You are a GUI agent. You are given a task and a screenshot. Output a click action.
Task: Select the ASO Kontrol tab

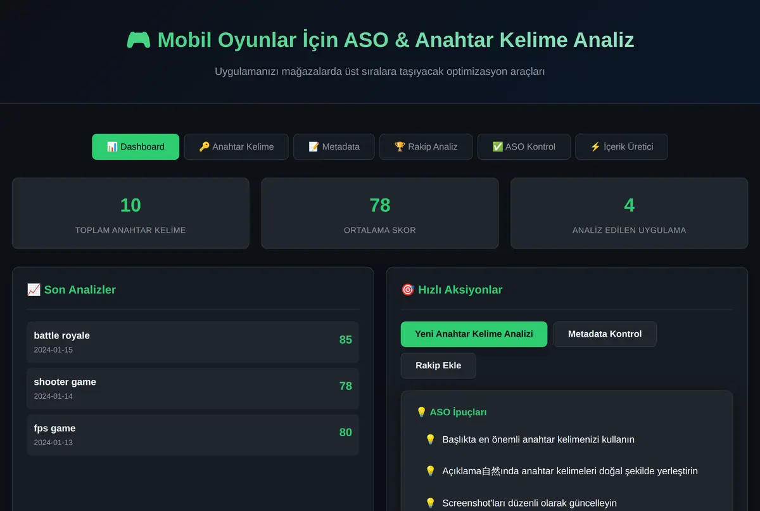[524, 146]
